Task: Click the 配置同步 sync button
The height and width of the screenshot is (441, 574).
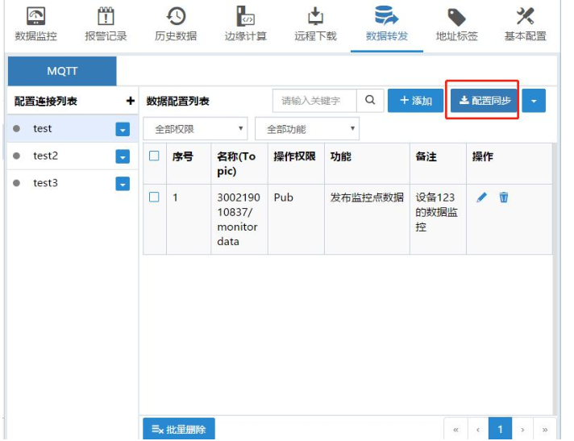Action: pos(484,101)
